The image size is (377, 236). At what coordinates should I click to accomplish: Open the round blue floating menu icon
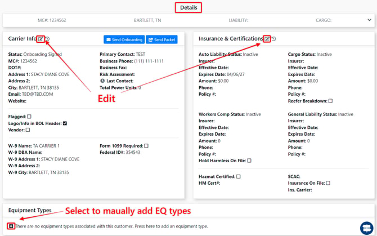(367, 228)
